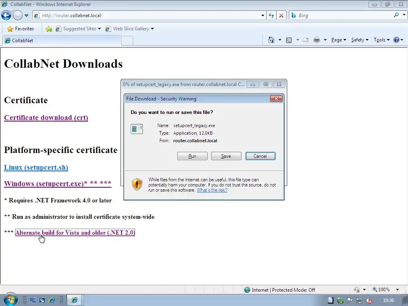Click the Print icon
The image size is (408, 306).
tap(316, 40)
